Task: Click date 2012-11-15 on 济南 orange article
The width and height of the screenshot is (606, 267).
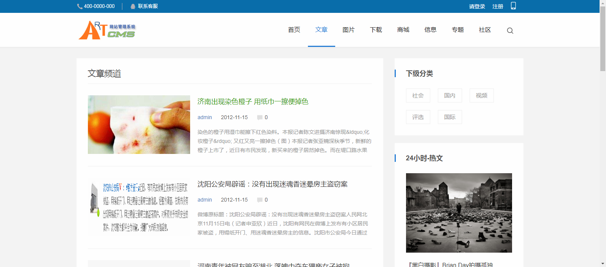Action: tap(234, 117)
